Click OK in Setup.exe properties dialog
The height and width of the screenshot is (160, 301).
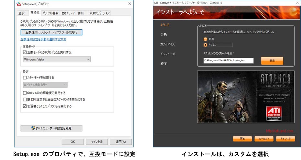[x=72, y=142]
